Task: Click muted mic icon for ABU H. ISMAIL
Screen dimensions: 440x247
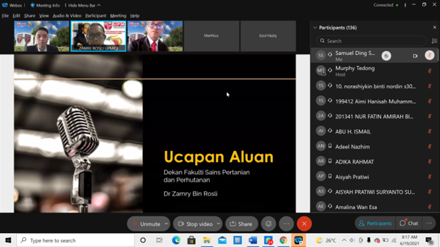Action: pyautogui.click(x=430, y=132)
